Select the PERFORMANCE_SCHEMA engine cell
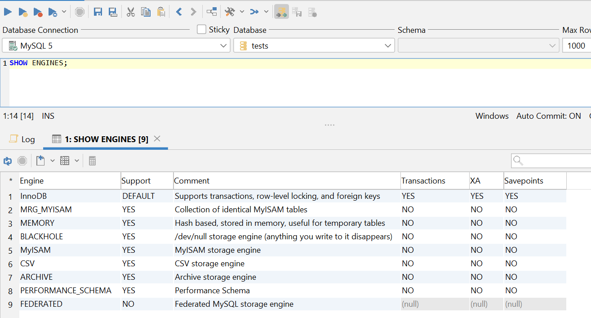The width and height of the screenshot is (591, 318). 70,291
